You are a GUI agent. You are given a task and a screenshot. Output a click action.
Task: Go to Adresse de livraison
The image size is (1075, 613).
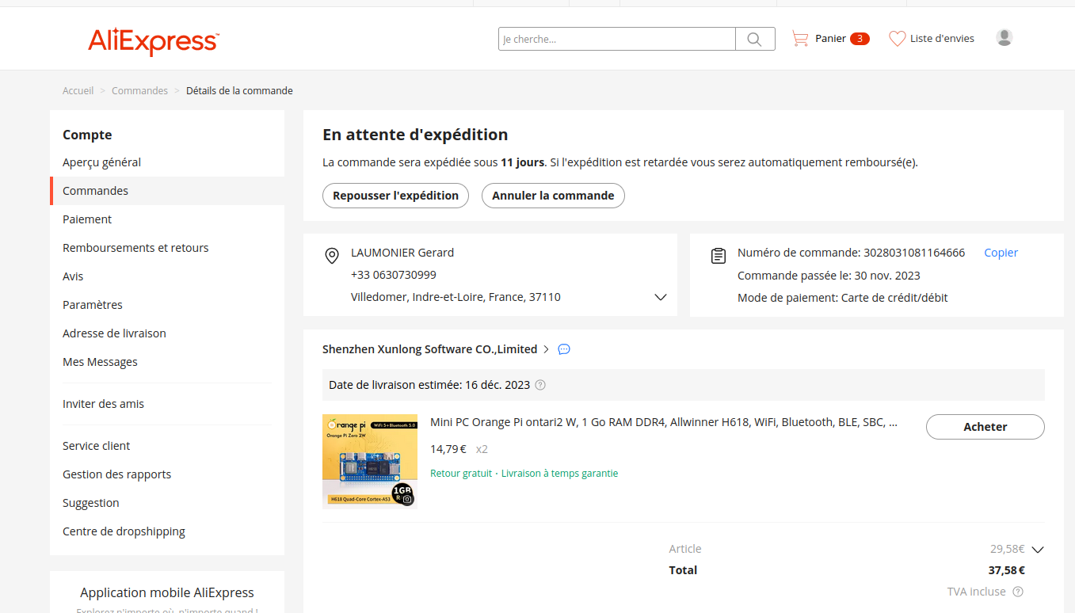pyautogui.click(x=114, y=333)
